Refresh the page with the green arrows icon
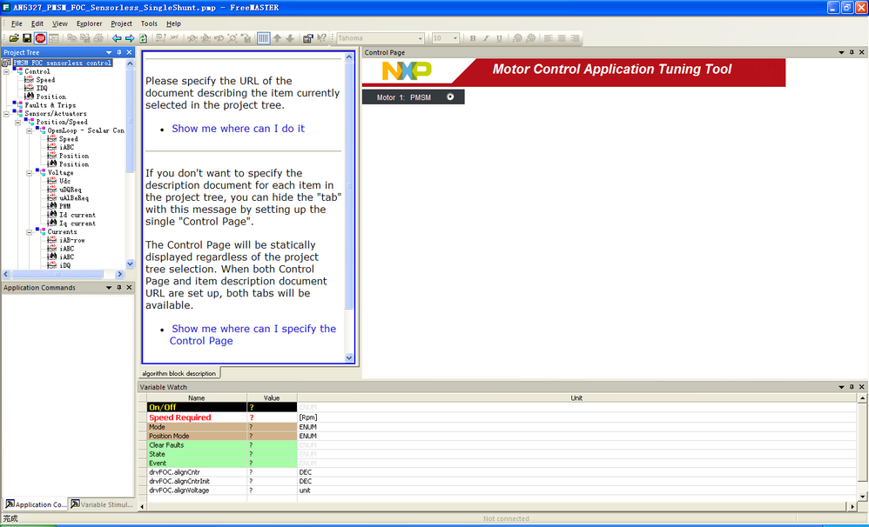The width and height of the screenshot is (869, 527). [x=143, y=38]
